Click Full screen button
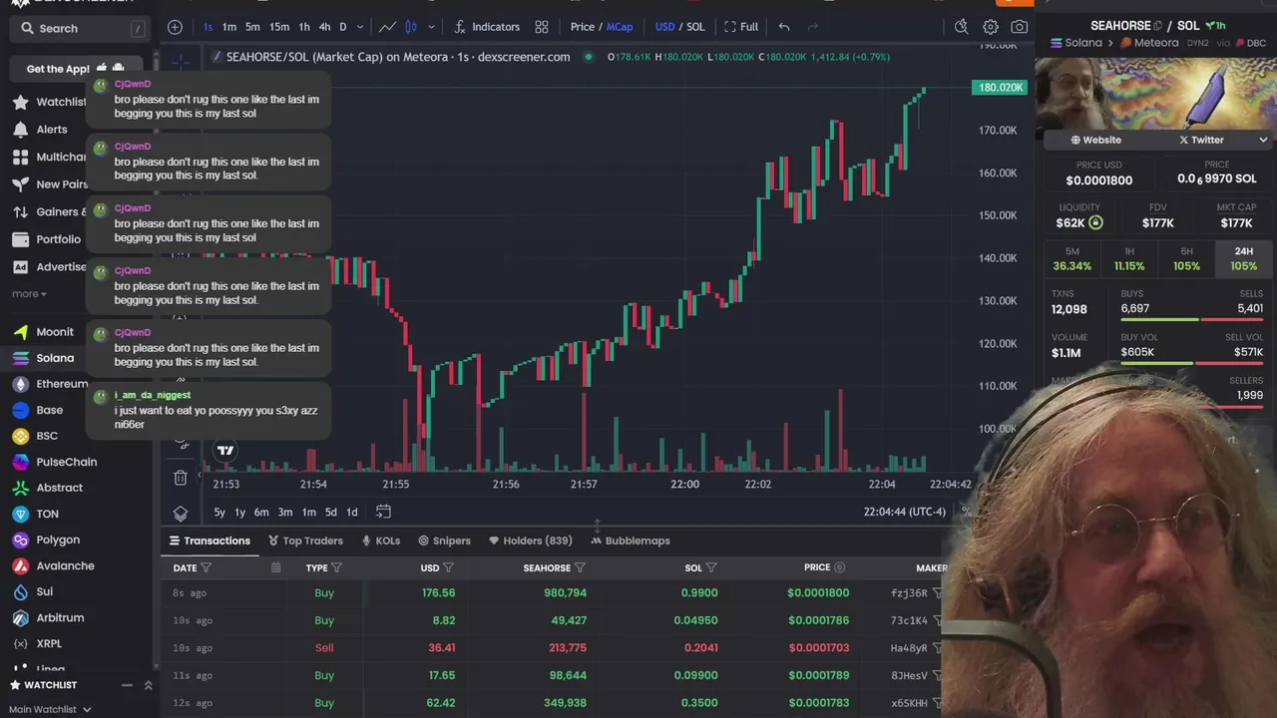The height and width of the screenshot is (718, 1277). 740,27
